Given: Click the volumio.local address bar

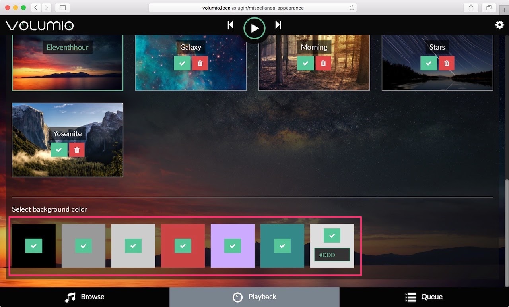Looking at the screenshot, I should coord(253,8).
